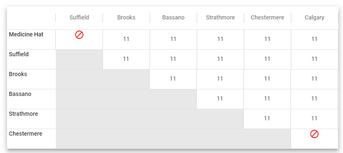Select the Medicine Hat row label
The width and height of the screenshot is (343, 153).
[x=26, y=34]
